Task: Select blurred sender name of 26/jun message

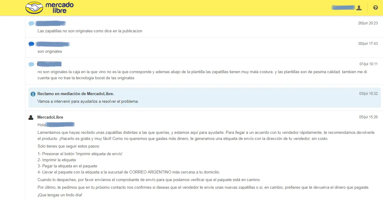Action: point(51,23)
